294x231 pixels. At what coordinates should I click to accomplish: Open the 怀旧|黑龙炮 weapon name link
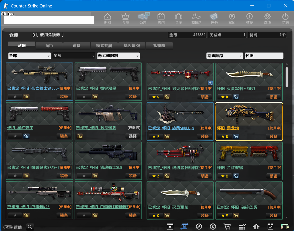(228, 128)
